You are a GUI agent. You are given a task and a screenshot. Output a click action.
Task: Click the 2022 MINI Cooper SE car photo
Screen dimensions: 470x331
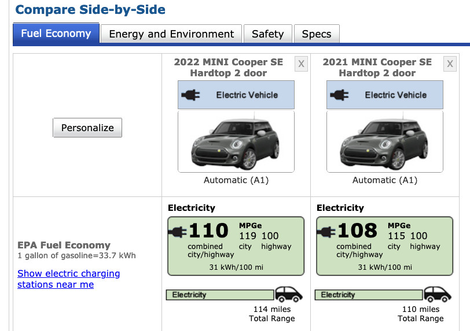(236, 142)
